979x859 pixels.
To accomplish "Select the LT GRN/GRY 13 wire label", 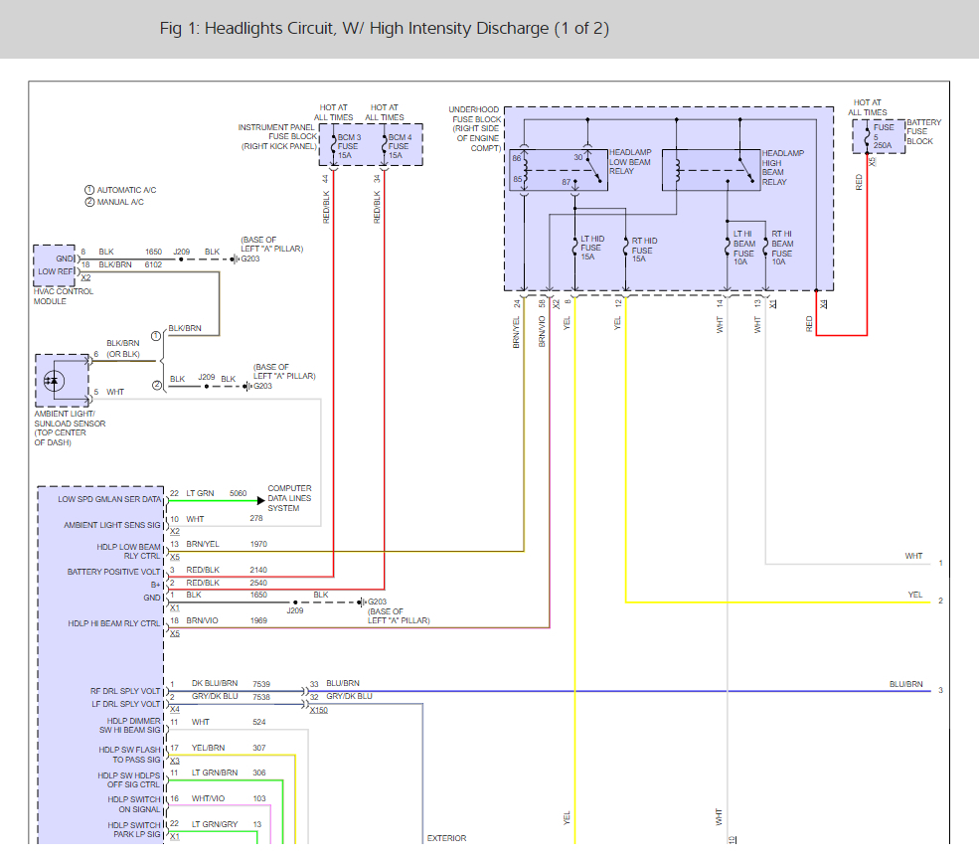I will point(226,824).
